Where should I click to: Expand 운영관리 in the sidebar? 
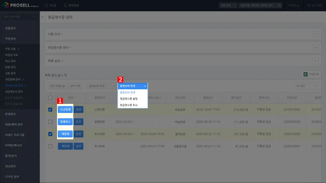coord(20,114)
